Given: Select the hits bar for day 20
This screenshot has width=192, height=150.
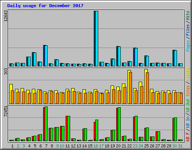Looking at the screenshot, I should 118,56.
